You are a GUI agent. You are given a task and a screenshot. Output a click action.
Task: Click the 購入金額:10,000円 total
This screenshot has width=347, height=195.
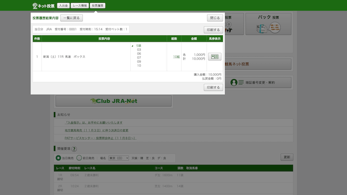coord(208,75)
